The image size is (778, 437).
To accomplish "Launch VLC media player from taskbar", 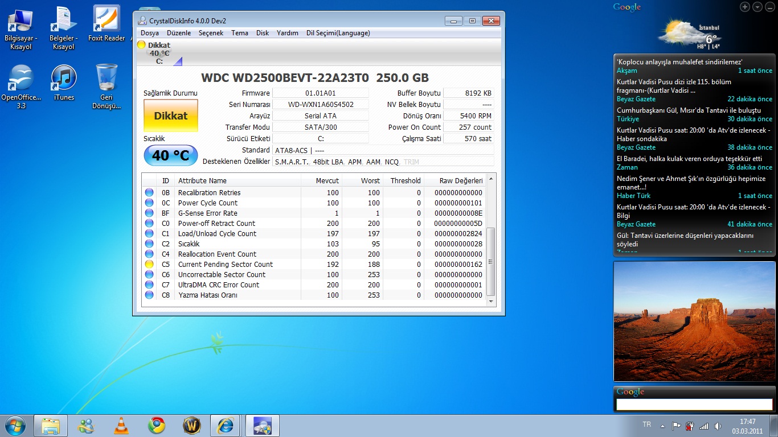I will (121, 426).
